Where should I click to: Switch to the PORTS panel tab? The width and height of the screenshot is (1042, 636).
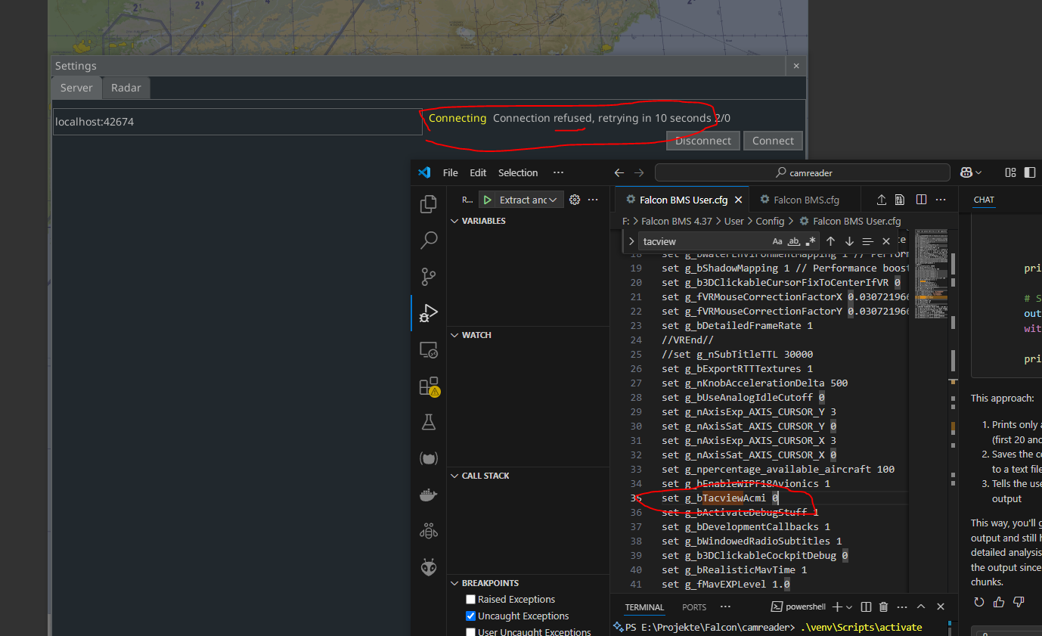click(x=694, y=607)
